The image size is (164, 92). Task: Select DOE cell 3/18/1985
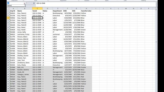click(x=76, y=84)
